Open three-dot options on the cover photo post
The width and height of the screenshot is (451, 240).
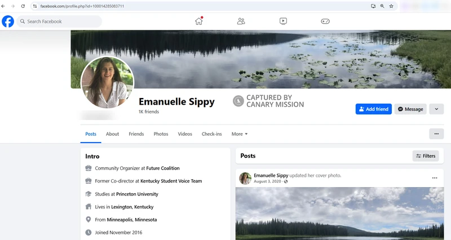click(x=435, y=178)
